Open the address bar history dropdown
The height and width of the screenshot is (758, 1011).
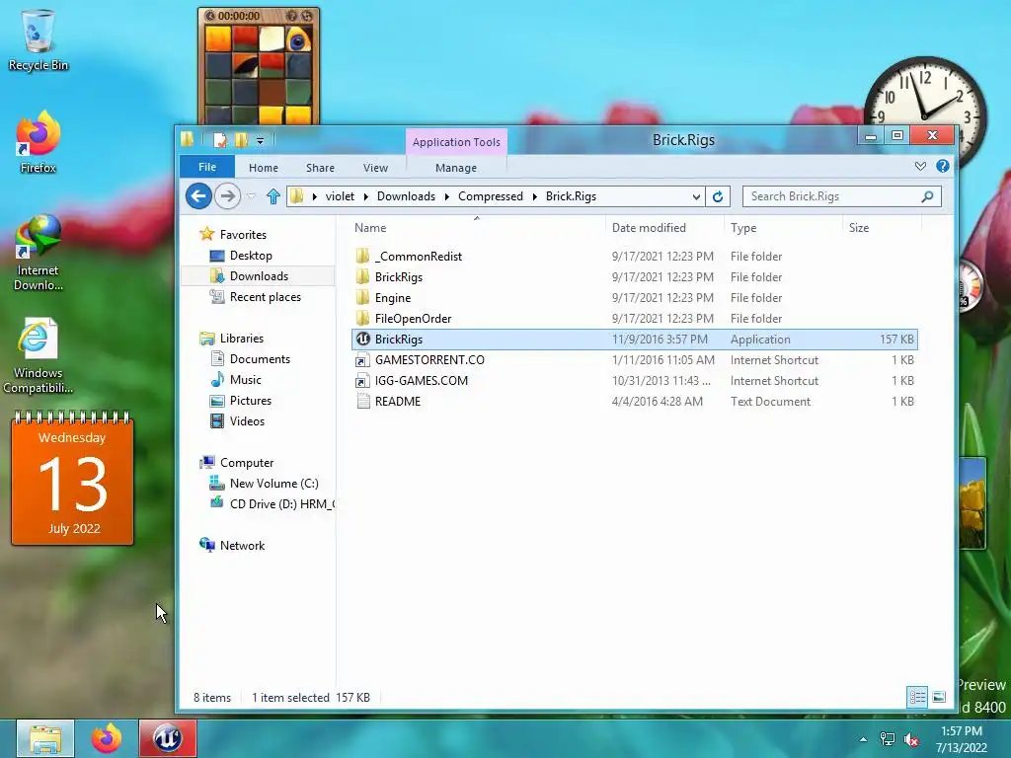(696, 196)
